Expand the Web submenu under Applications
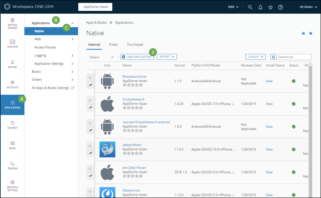Screen dimensions: 321x198 coord(38,39)
